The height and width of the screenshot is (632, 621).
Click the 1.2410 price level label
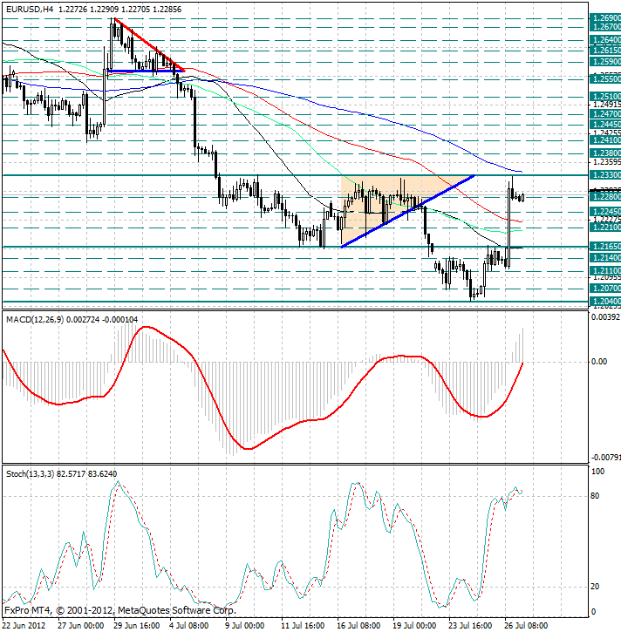coord(605,140)
